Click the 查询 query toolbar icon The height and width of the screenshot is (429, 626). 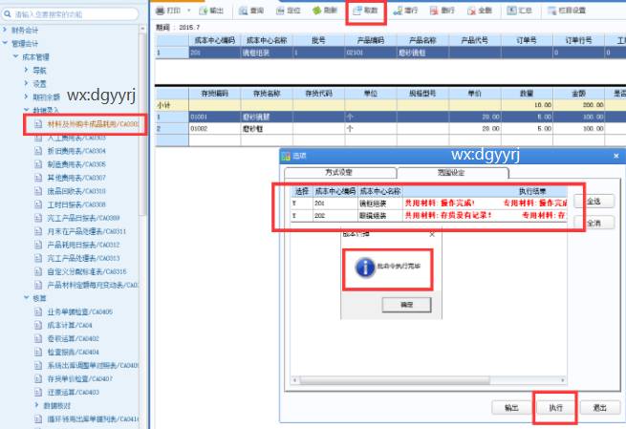coord(243,11)
